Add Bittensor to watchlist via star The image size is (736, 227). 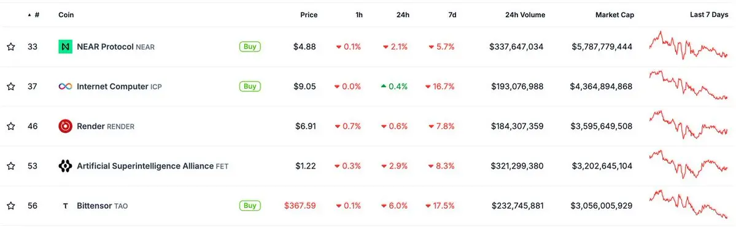11,206
